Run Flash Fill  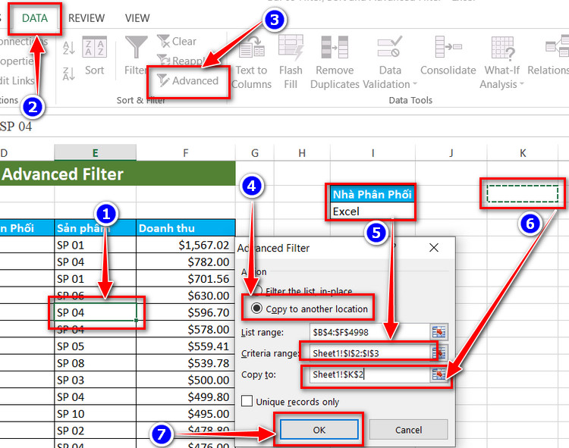[x=291, y=62]
